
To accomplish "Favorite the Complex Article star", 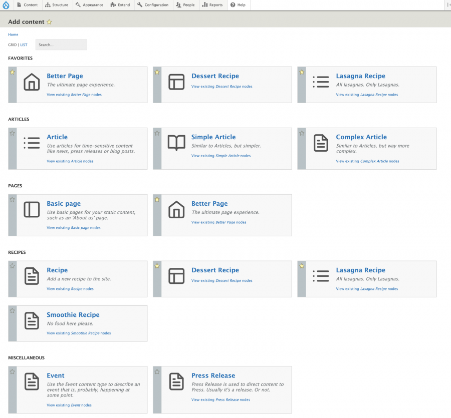I will click(302, 133).
